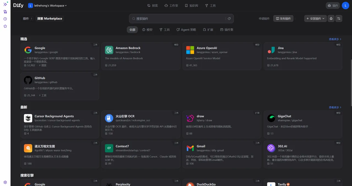Open the Gmail plugin icon
The width and height of the screenshot is (352, 186).
click(190, 148)
